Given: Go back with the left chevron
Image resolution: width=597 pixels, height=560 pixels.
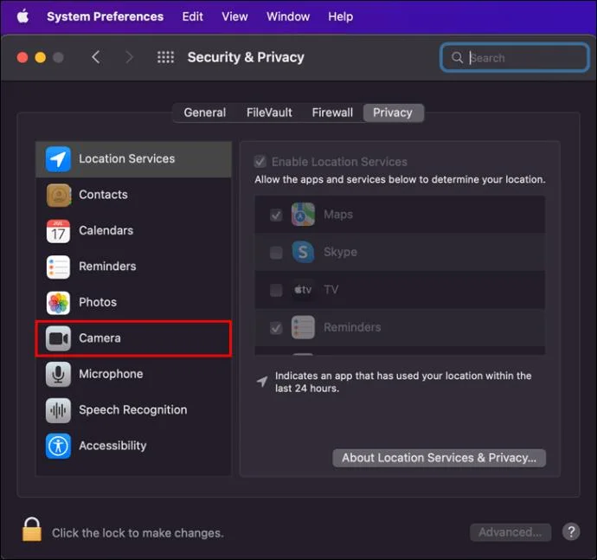Looking at the screenshot, I should [96, 57].
